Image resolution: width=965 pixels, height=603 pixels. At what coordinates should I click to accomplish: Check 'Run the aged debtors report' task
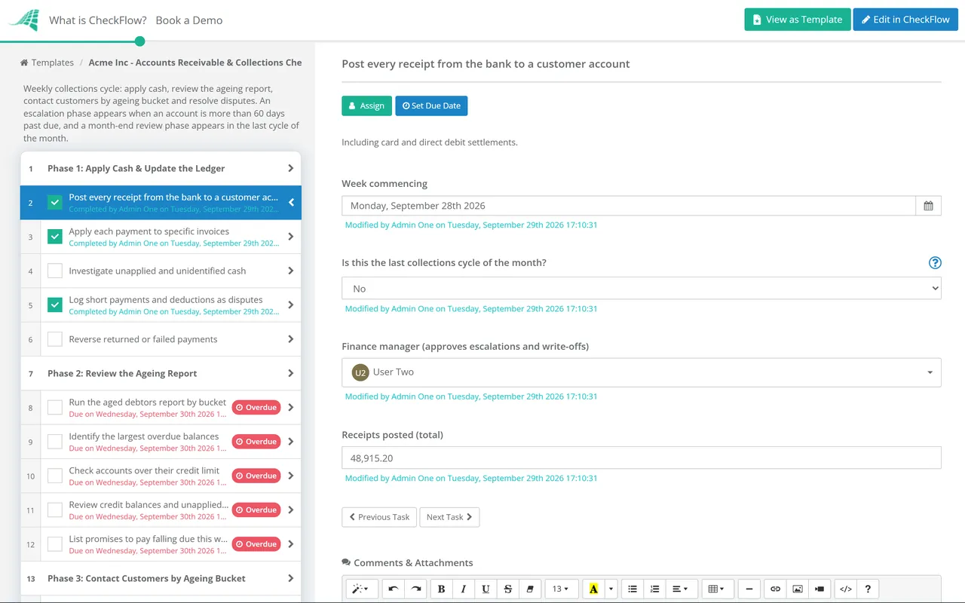[x=55, y=408]
